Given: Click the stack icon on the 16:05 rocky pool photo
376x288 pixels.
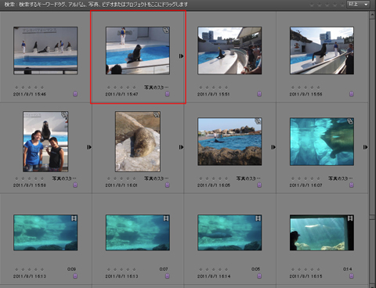Looking at the screenshot, I should click(x=258, y=121).
